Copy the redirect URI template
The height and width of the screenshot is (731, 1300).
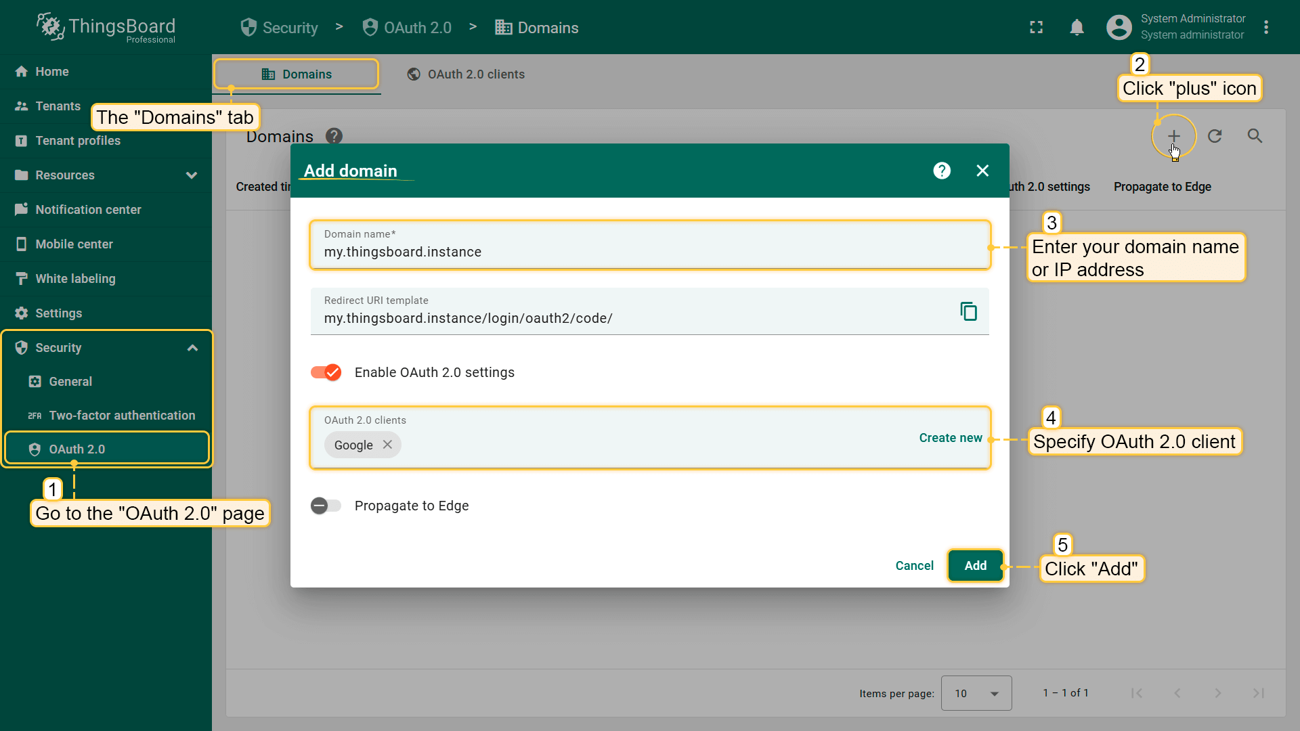point(968,311)
